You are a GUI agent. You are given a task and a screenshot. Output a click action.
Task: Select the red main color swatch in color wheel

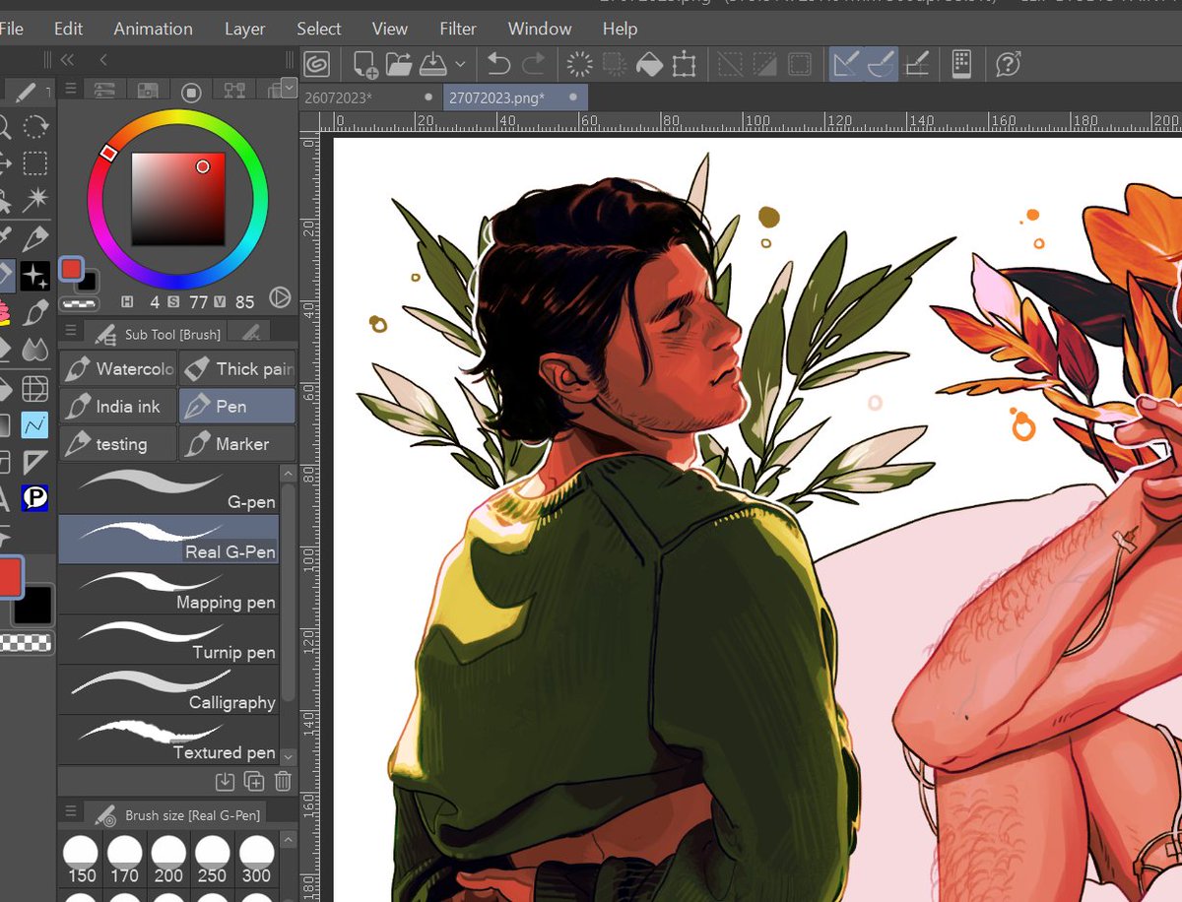[x=71, y=268]
